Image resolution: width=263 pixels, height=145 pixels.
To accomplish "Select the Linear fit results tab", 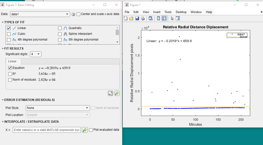I will point(13,61).
